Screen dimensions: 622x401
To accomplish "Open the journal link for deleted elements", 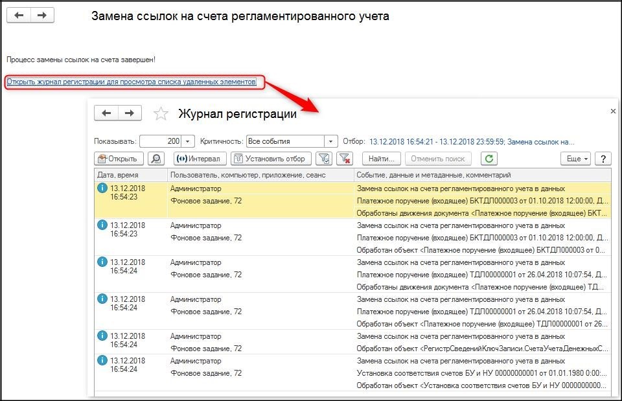I will click(132, 82).
